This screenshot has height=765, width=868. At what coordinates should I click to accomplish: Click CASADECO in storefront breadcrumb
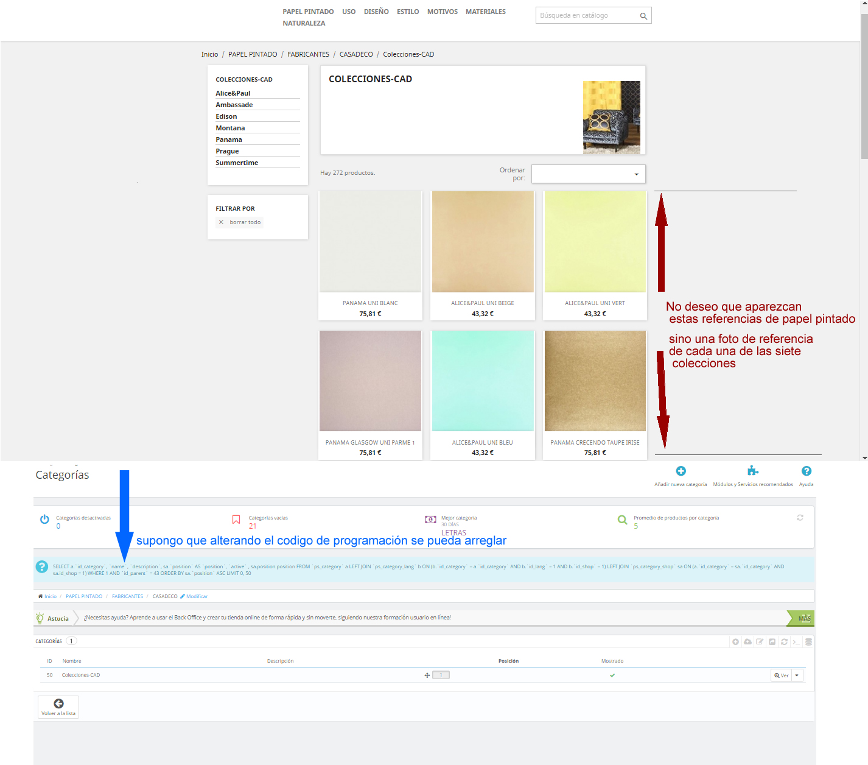356,54
